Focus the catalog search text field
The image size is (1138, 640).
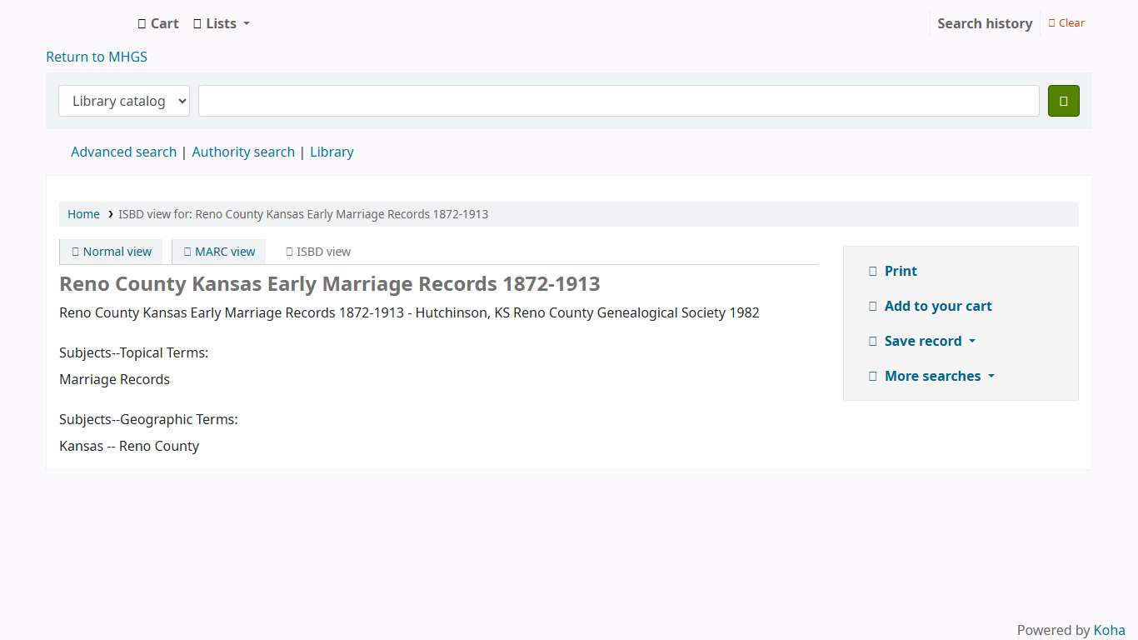click(x=618, y=101)
